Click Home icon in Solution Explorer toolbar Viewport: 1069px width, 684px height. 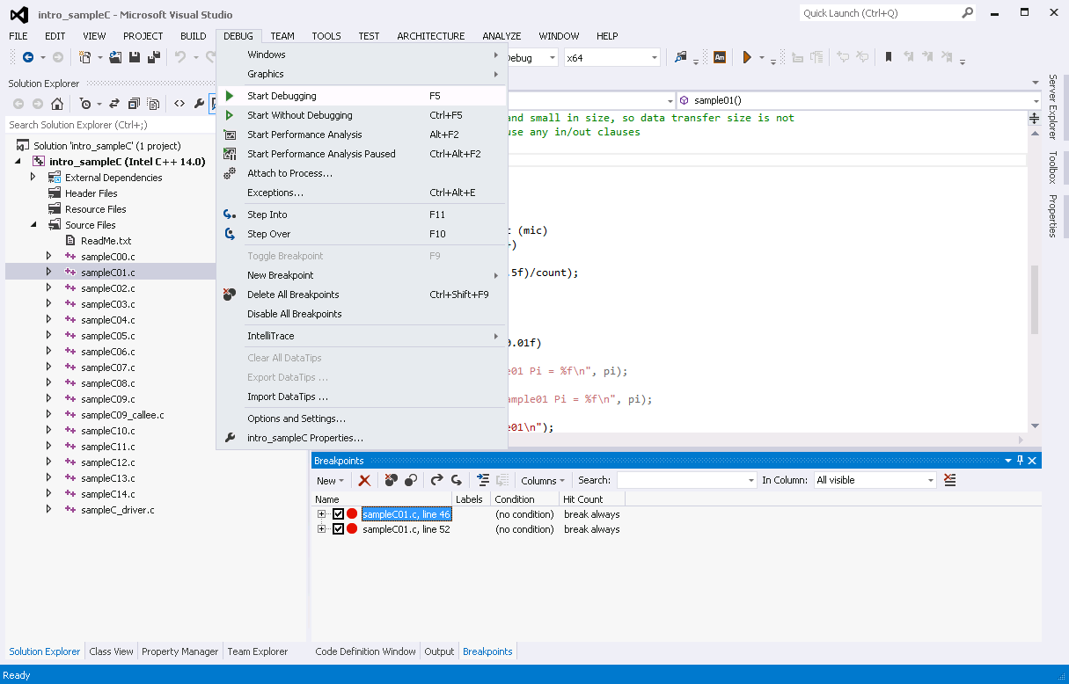[57, 104]
